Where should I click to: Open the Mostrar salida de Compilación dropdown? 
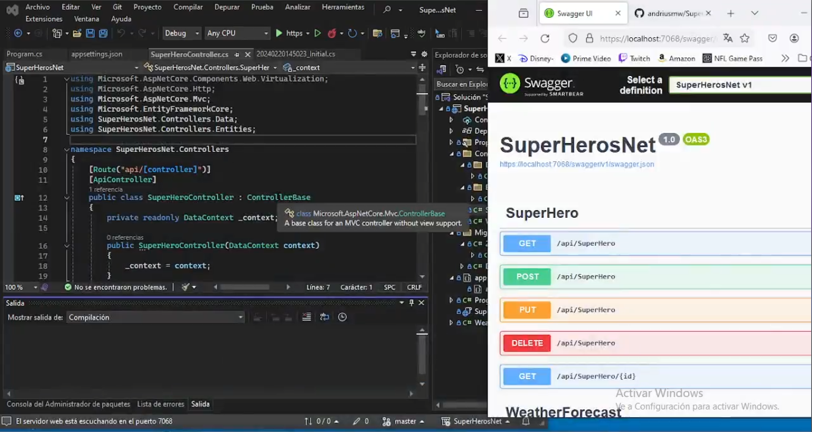(x=156, y=317)
